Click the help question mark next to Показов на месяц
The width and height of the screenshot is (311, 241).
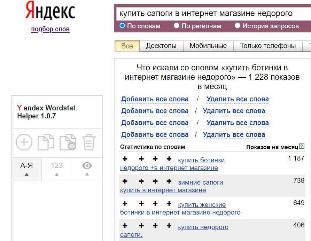[x=302, y=147]
